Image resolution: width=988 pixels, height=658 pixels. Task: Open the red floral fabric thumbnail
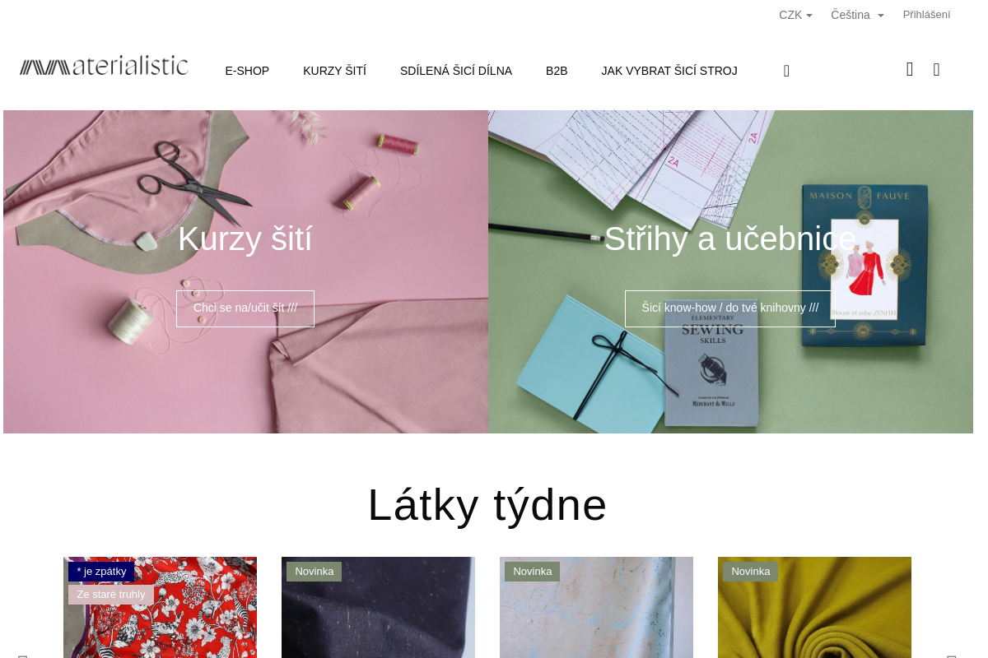pyautogui.click(x=160, y=608)
